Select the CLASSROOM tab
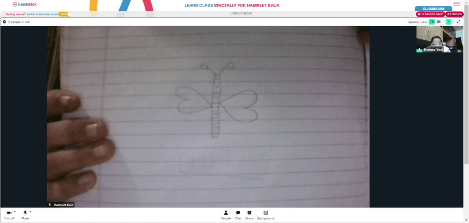Image resolution: width=469 pixels, height=223 pixels. click(433, 8)
